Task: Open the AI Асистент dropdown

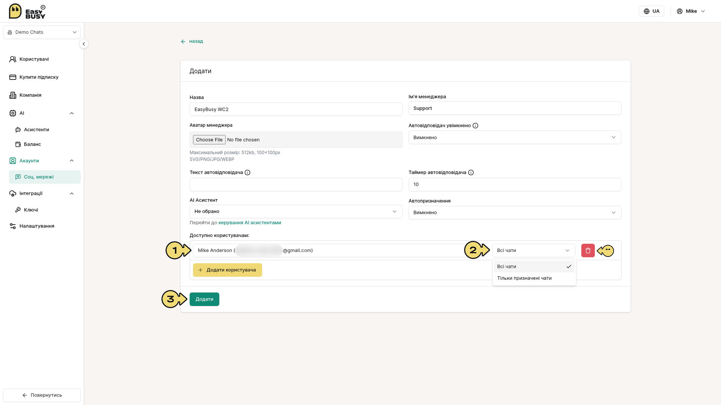Action: (x=296, y=211)
